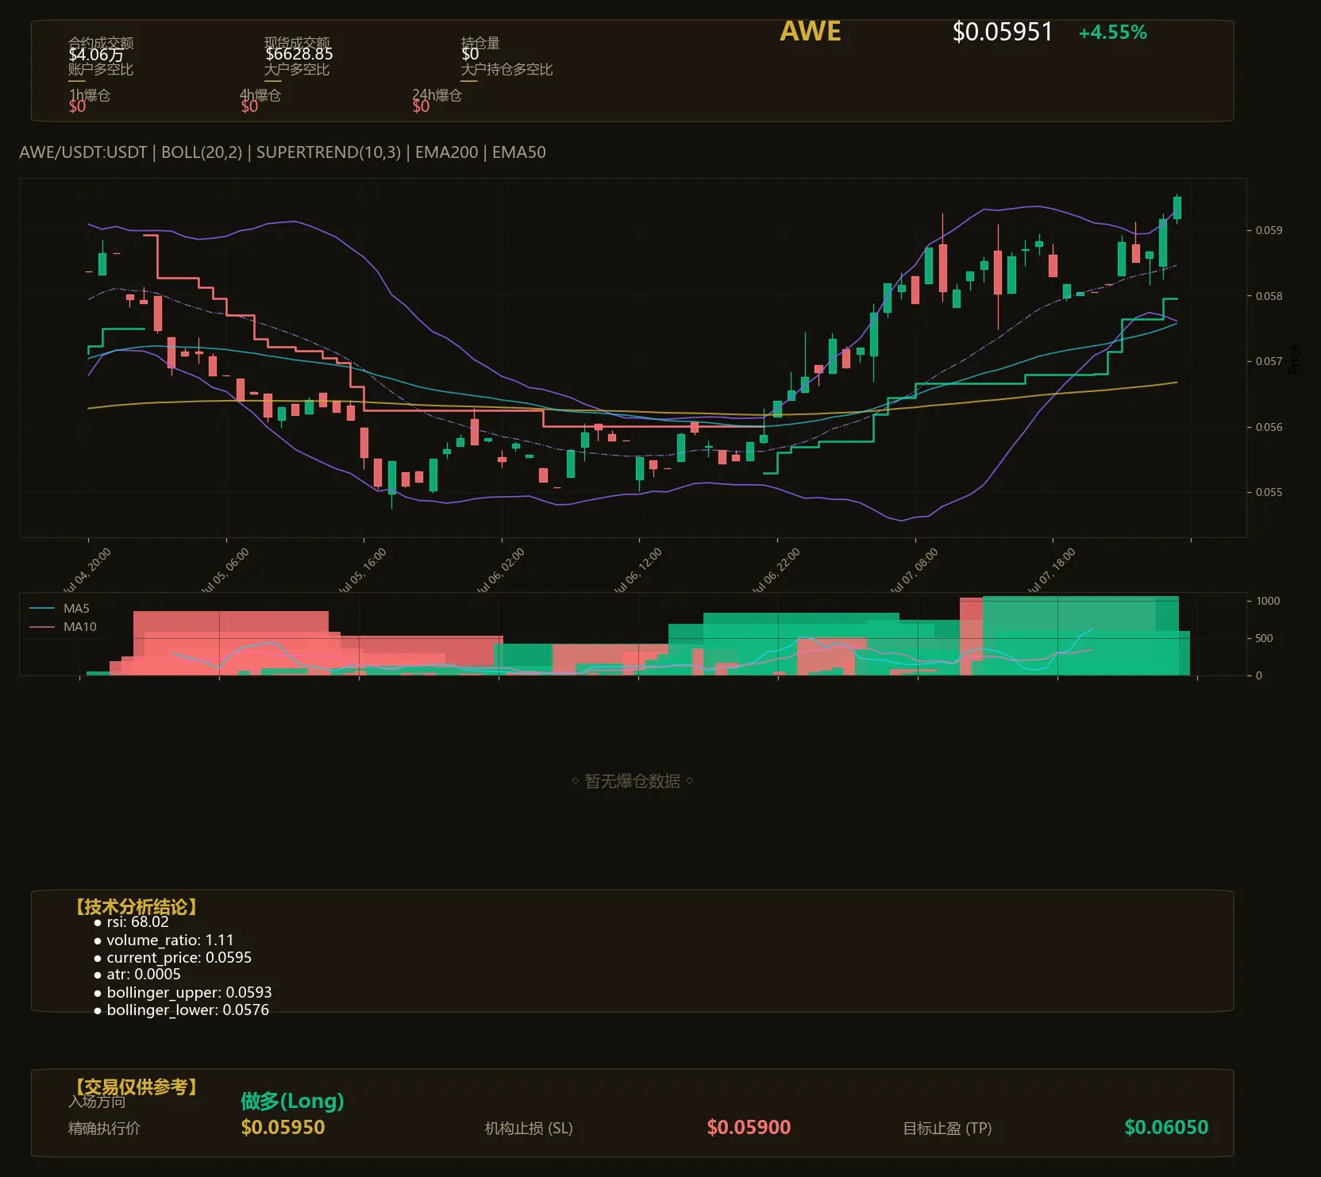Click the 做多(Long) entry direction
Image resolution: width=1321 pixels, height=1177 pixels.
pos(292,1101)
